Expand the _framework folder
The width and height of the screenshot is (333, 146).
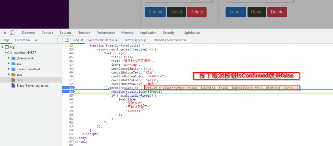click(9, 58)
